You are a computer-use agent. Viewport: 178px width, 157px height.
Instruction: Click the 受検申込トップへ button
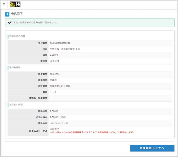(152, 148)
